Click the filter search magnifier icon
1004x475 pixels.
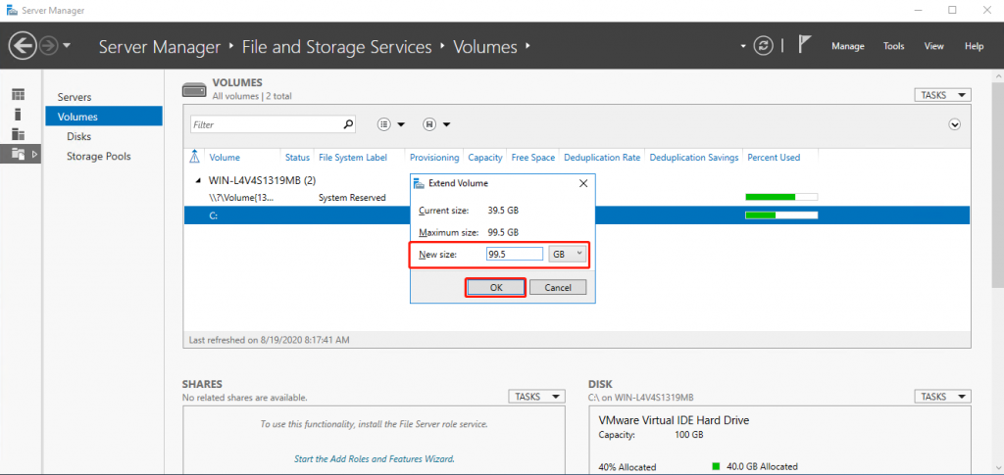(x=348, y=124)
